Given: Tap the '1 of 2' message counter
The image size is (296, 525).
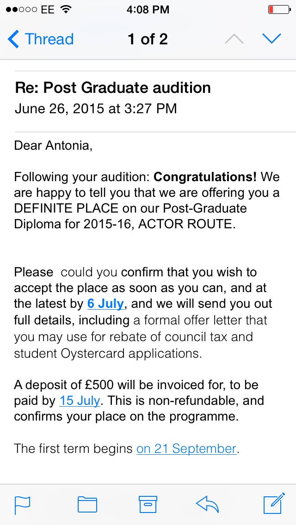Looking at the screenshot, I should click(x=148, y=39).
